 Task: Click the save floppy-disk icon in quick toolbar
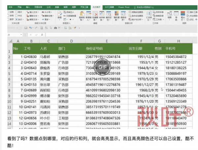tap(26, 28)
